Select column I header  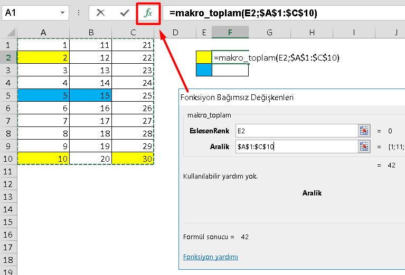pyautogui.click(x=354, y=33)
